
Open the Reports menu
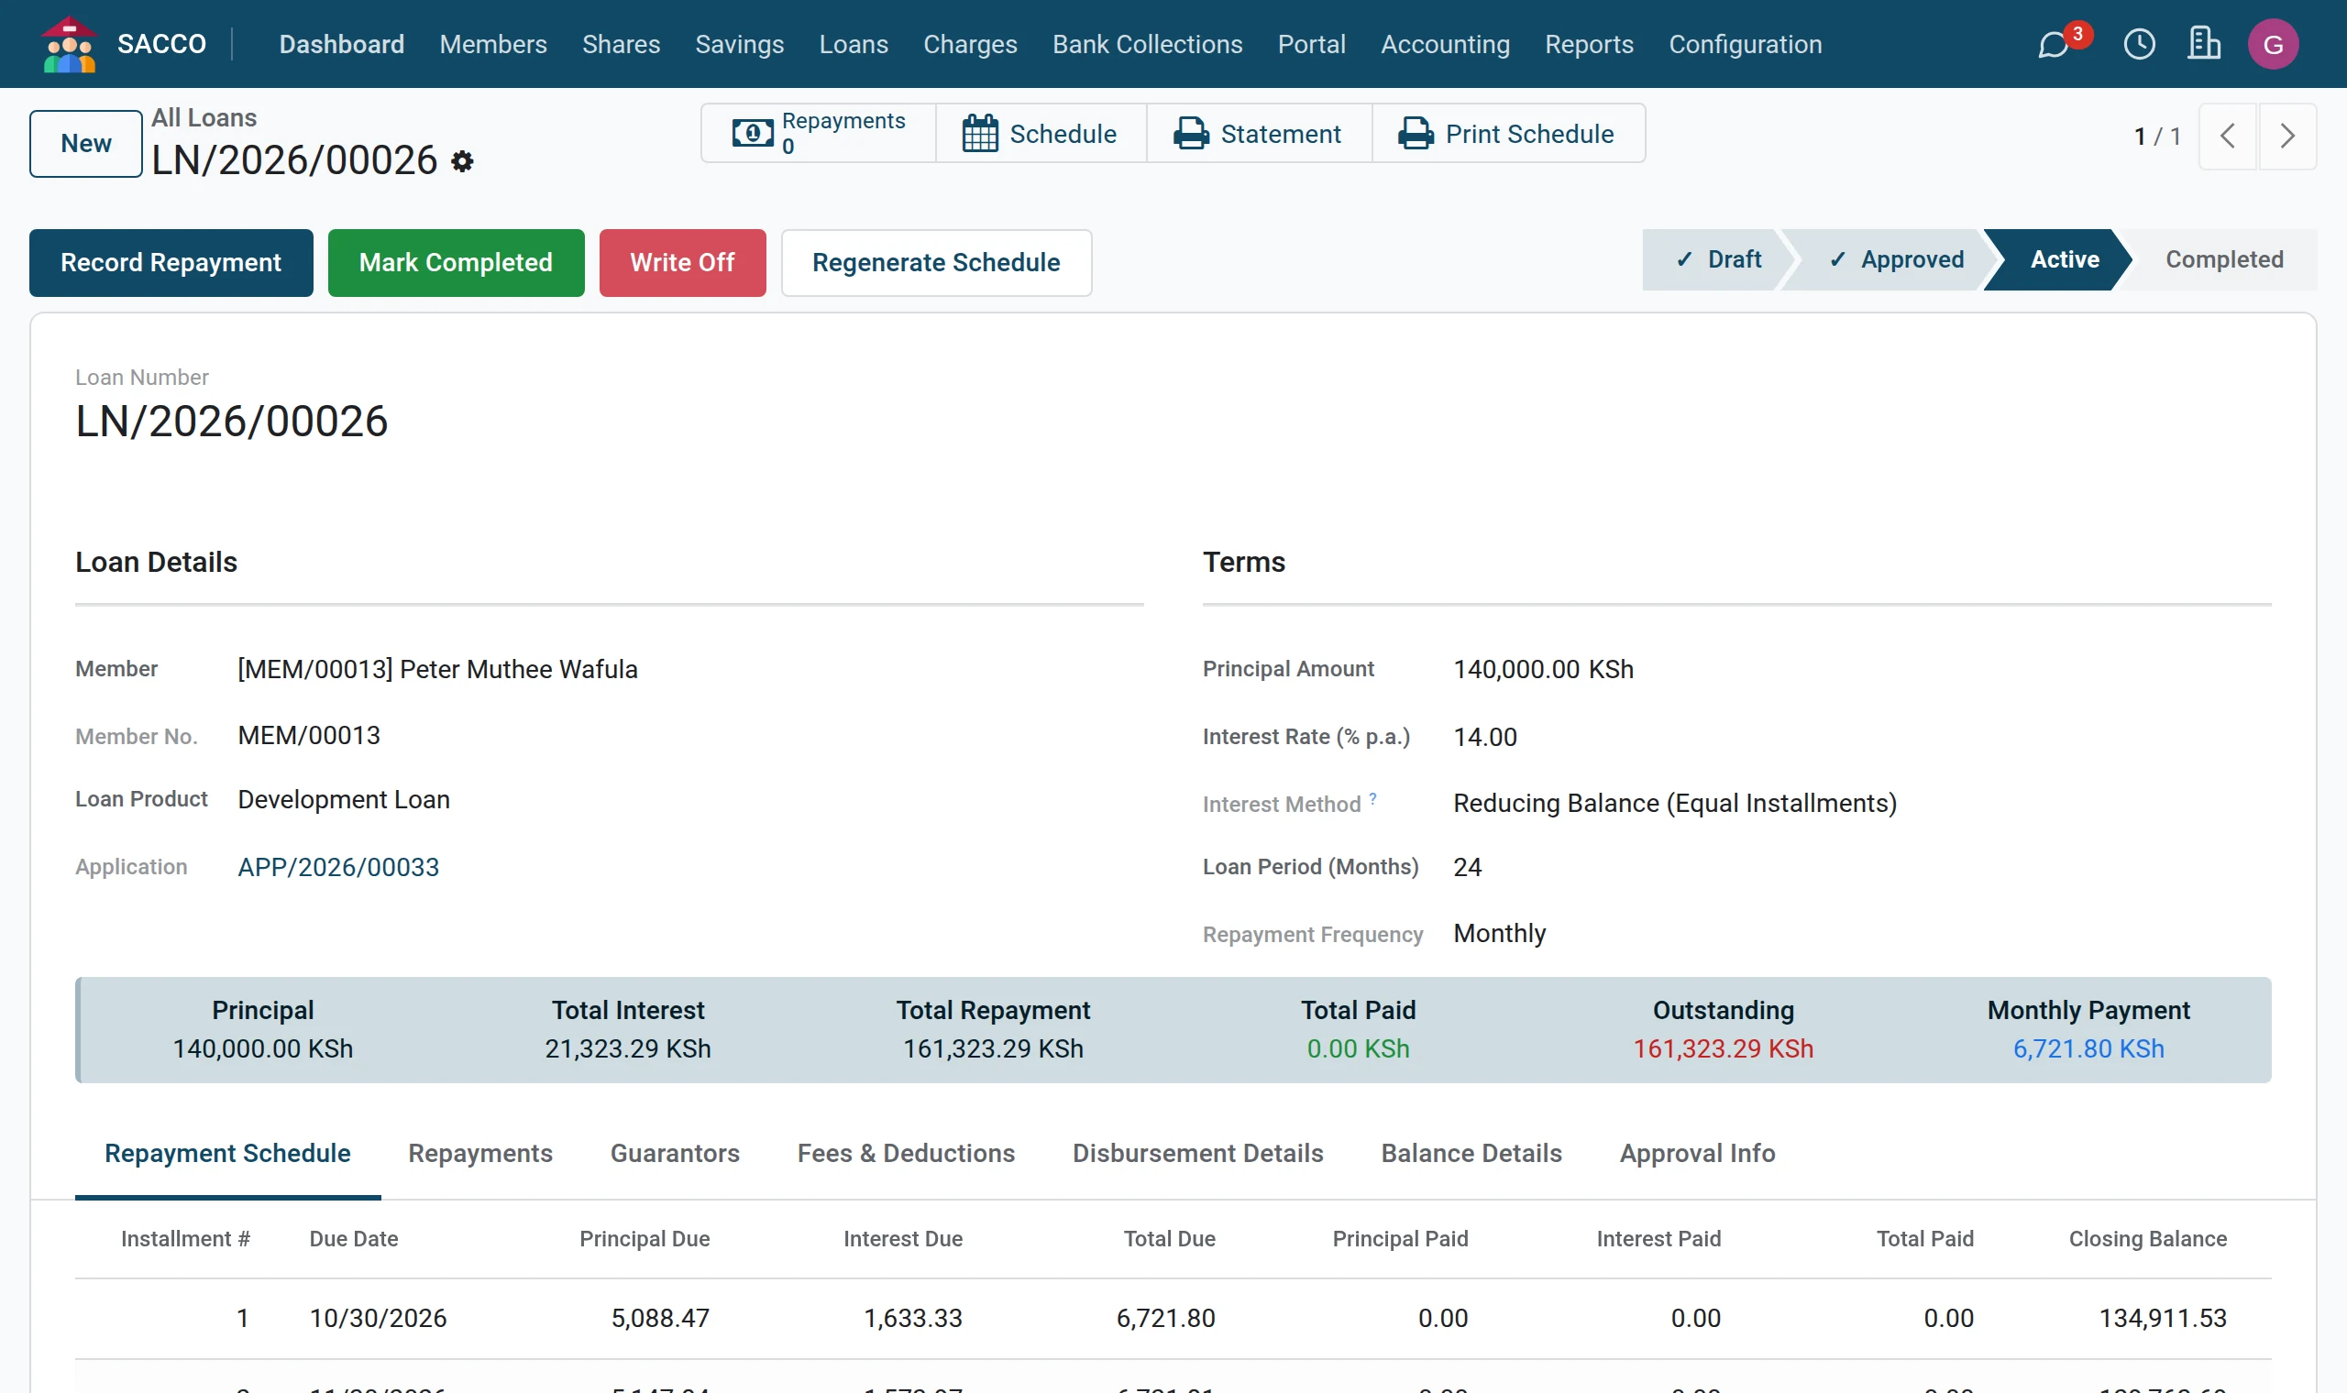1589,44
